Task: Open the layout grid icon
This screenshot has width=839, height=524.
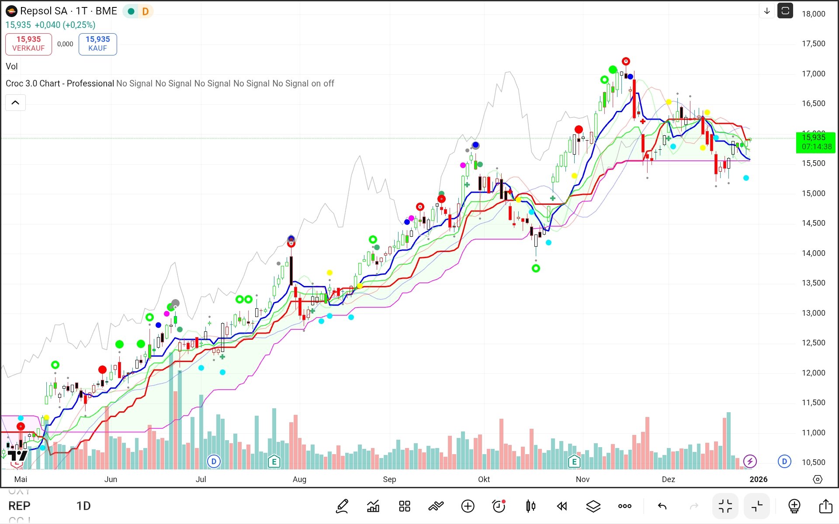Action: click(x=405, y=506)
